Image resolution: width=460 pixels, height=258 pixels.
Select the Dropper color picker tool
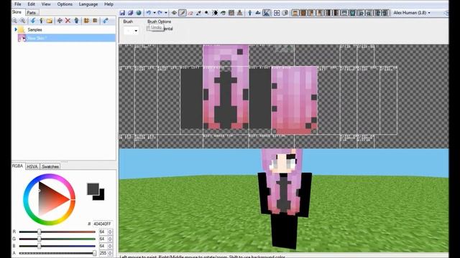click(198, 13)
